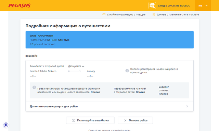The image size is (219, 131).
Task: Open the Pegasus logo homepage link
Action: coord(20,5)
